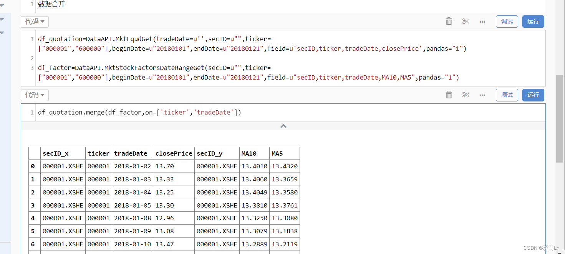Collapse the output with the upward chevron
This screenshot has width=565, height=254.
[x=283, y=126]
